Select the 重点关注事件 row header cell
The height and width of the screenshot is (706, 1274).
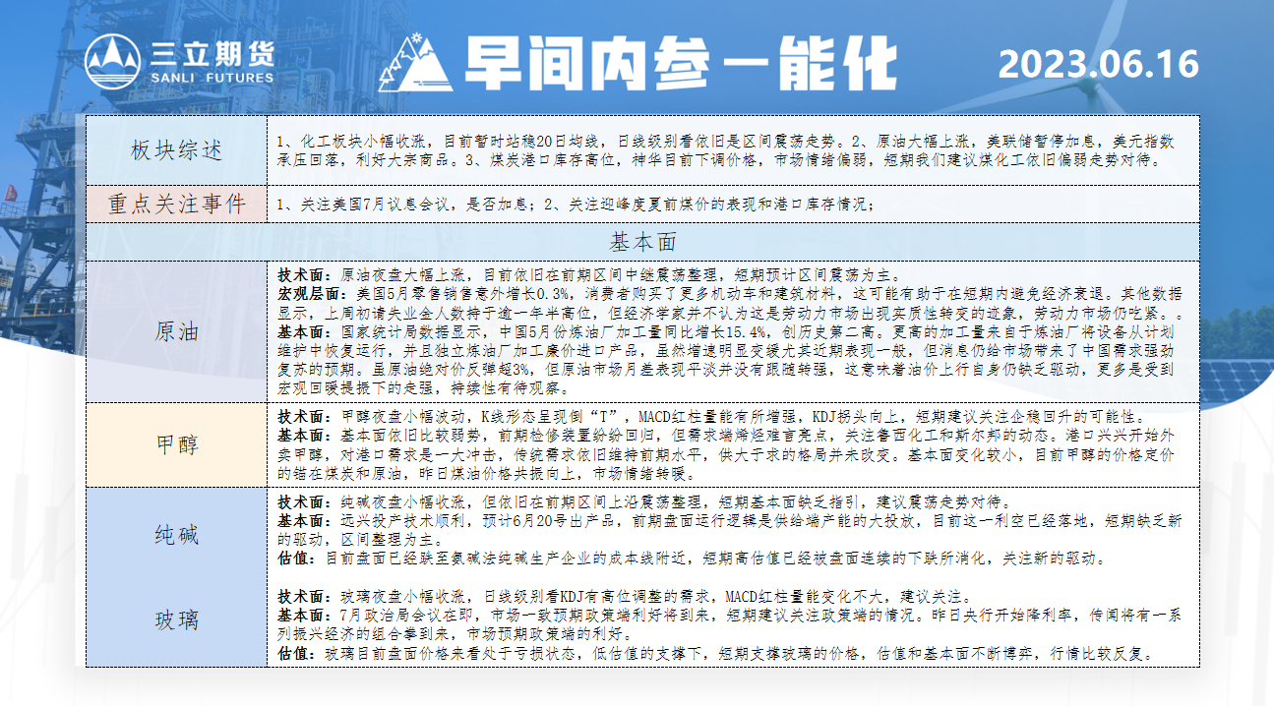pyautogui.click(x=176, y=205)
